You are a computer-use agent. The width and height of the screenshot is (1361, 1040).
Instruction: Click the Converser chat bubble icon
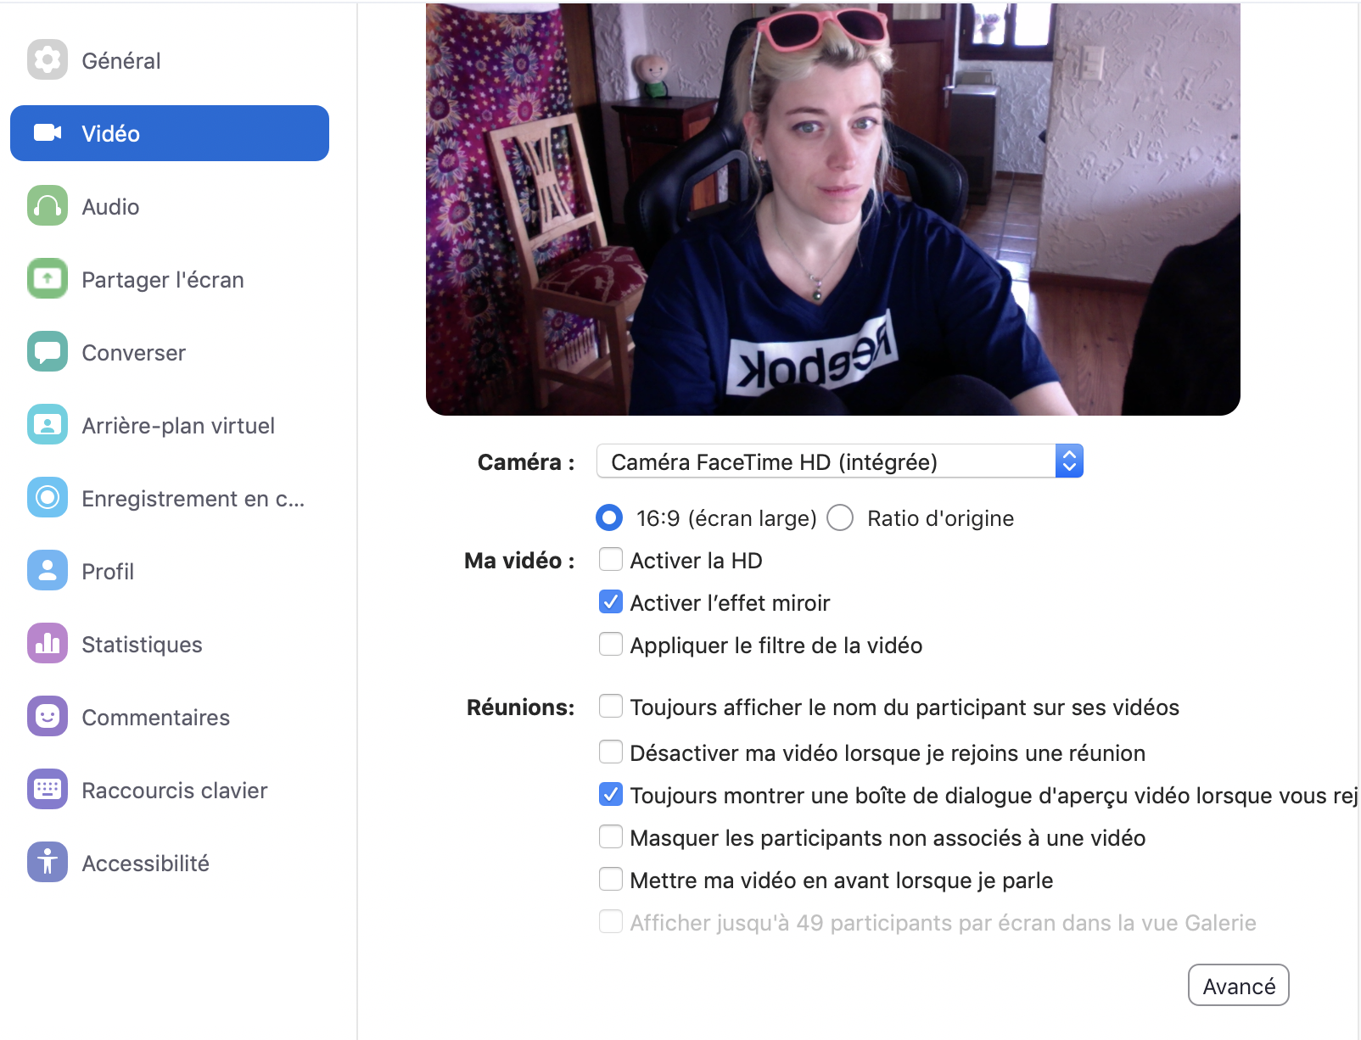pos(48,352)
